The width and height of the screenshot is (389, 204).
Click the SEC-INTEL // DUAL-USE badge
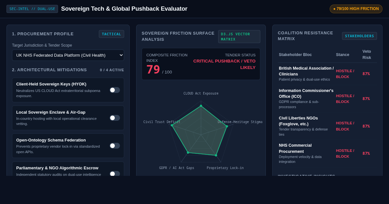(32, 9)
